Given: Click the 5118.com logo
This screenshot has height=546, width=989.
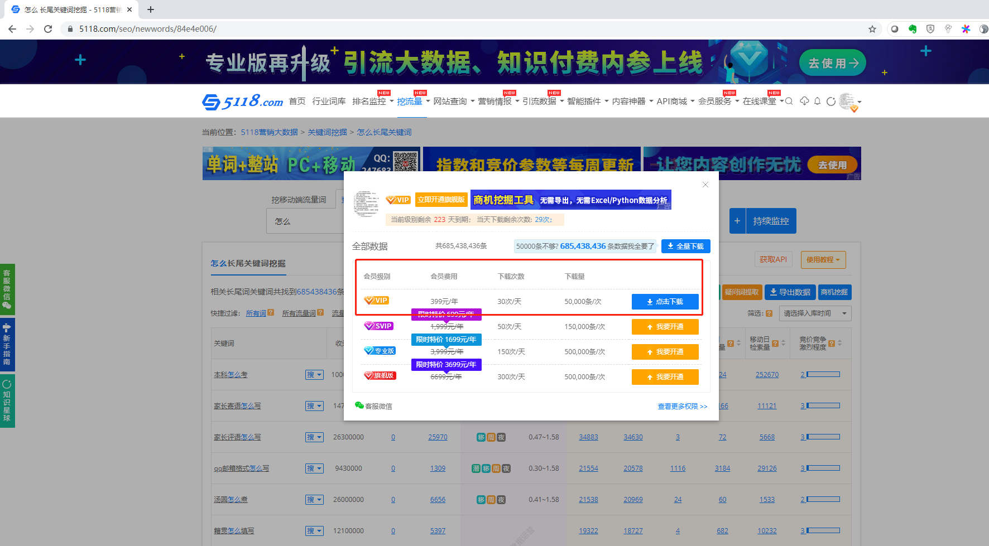Looking at the screenshot, I should point(242,102).
